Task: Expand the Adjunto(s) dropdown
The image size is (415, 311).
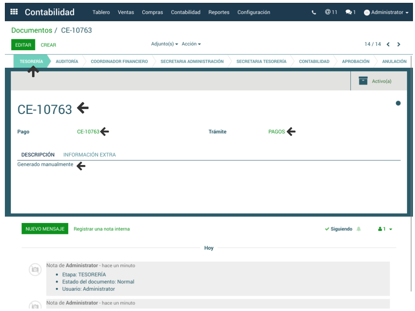Action: (x=164, y=44)
